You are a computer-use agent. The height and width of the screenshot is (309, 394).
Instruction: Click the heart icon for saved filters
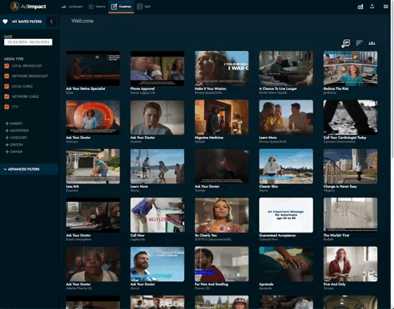pyautogui.click(x=6, y=22)
